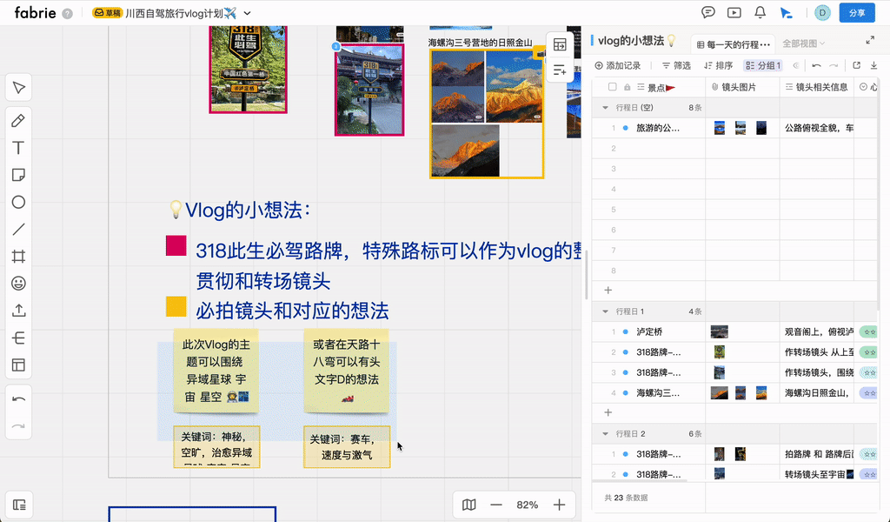
Task: Open user avatar D
Action: (x=822, y=12)
